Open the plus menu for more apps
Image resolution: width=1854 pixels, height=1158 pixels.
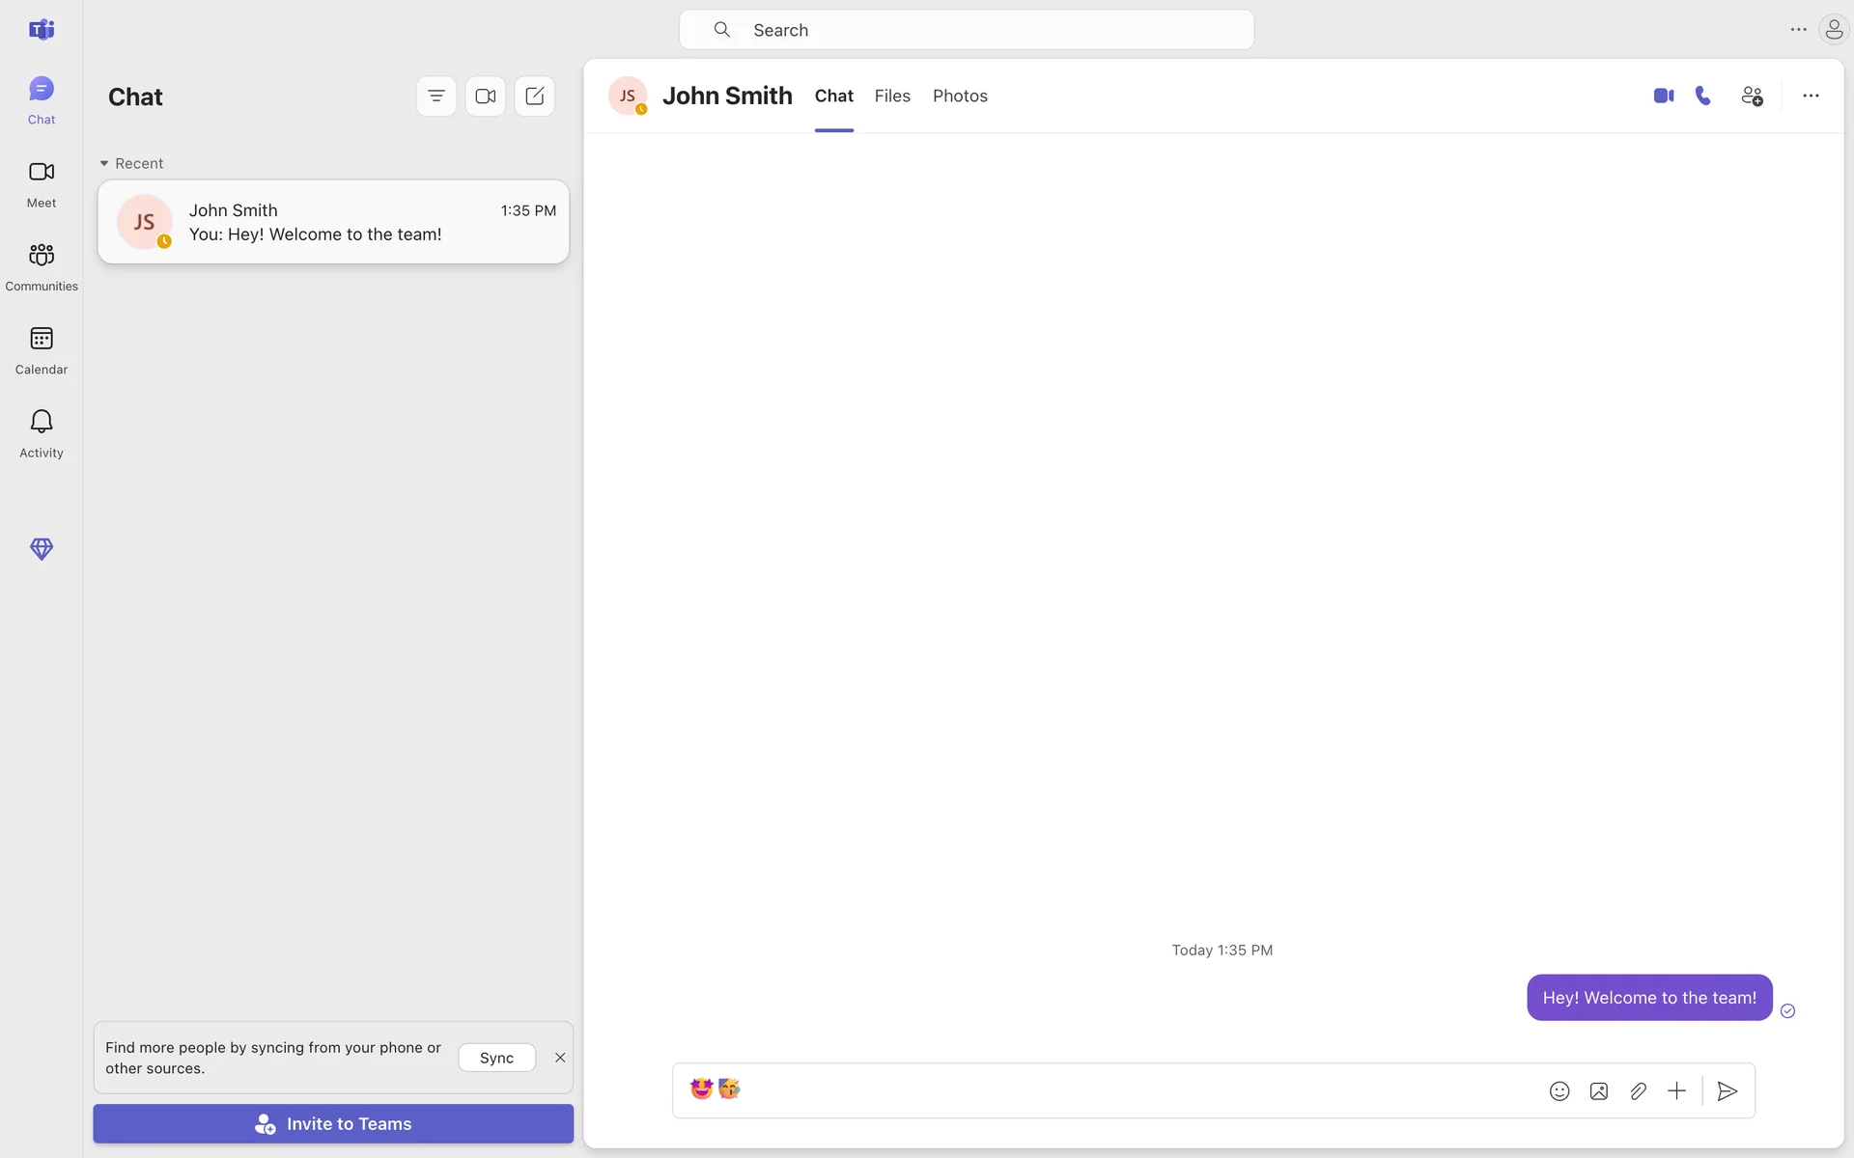(1676, 1091)
